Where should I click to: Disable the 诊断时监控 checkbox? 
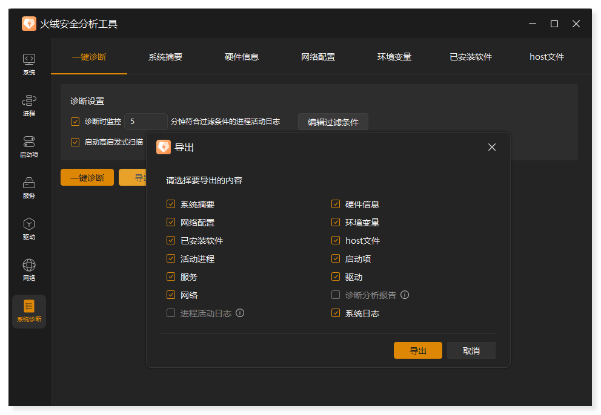pyautogui.click(x=75, y=122)
